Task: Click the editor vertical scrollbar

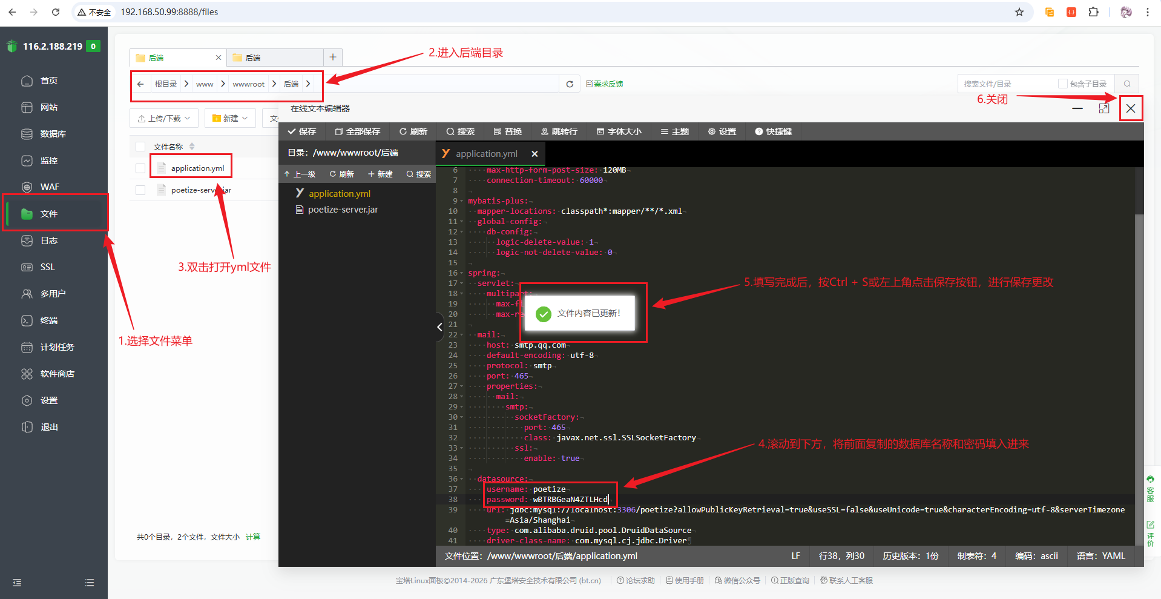Action: (x=1139, y=363)
